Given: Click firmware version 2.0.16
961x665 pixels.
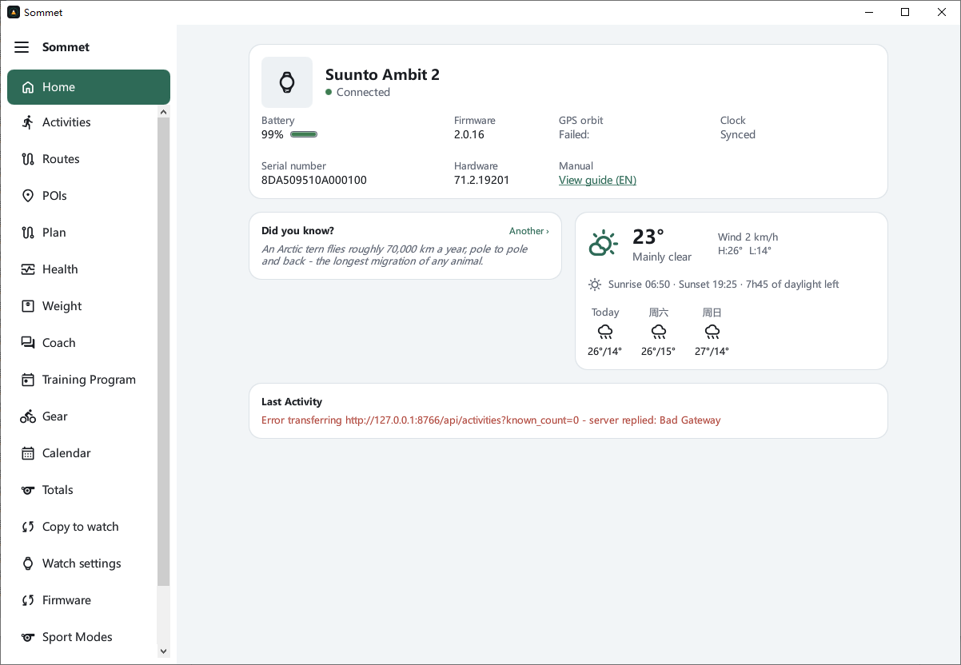Looking at the screenshot, I should tap(469, 134).
